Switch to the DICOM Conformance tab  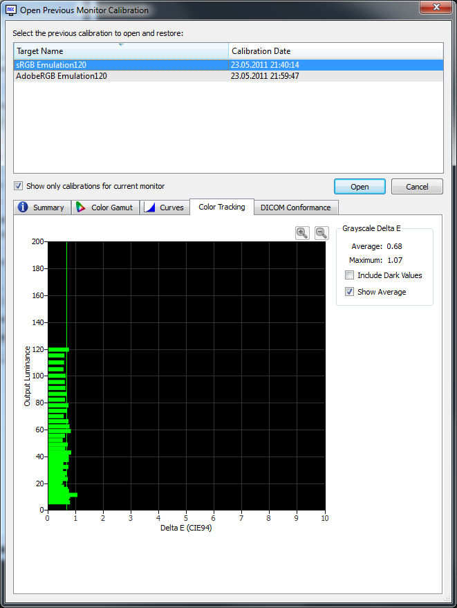pos(295,208)
